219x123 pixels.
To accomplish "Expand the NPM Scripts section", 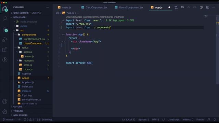I will [x=21, y=115].
